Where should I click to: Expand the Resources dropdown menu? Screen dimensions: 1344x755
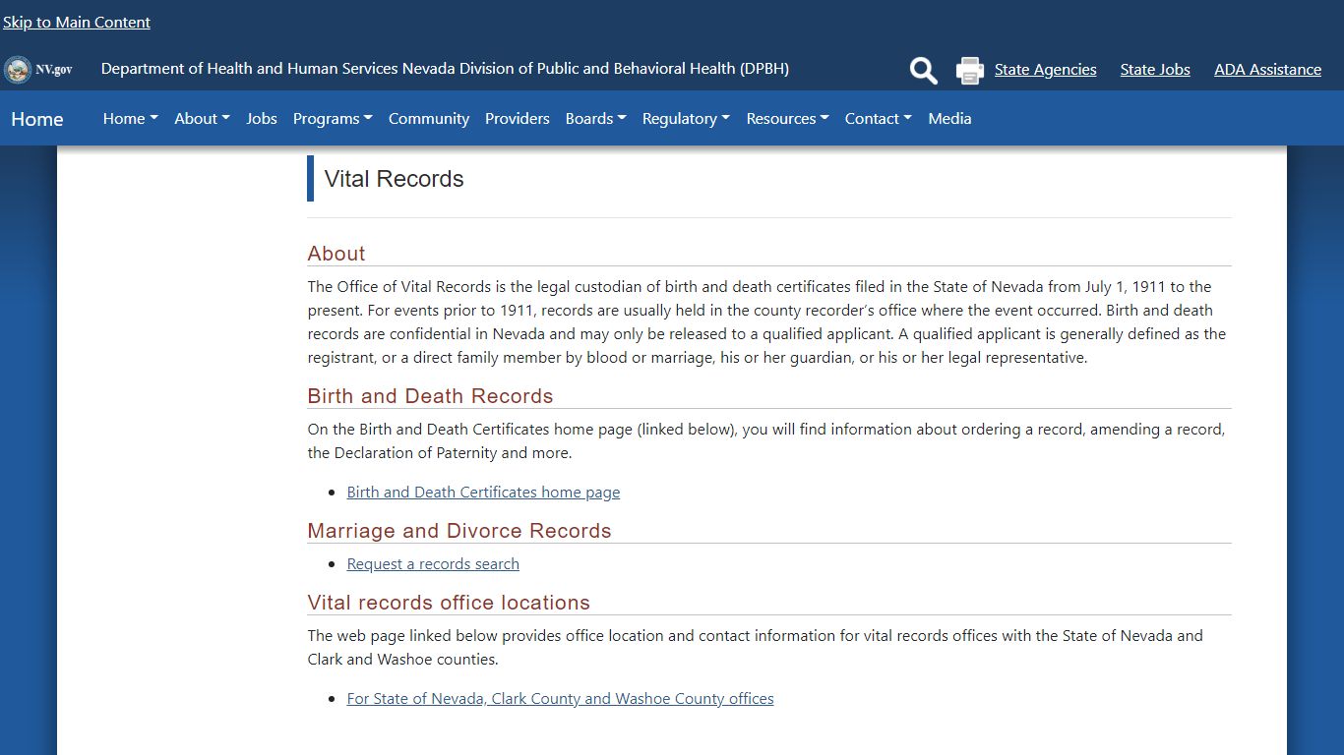(x=787, y=118)
